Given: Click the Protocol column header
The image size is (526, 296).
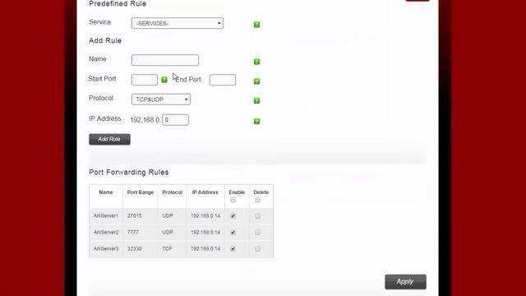Looking at the screenshot, I should [172, 192].
